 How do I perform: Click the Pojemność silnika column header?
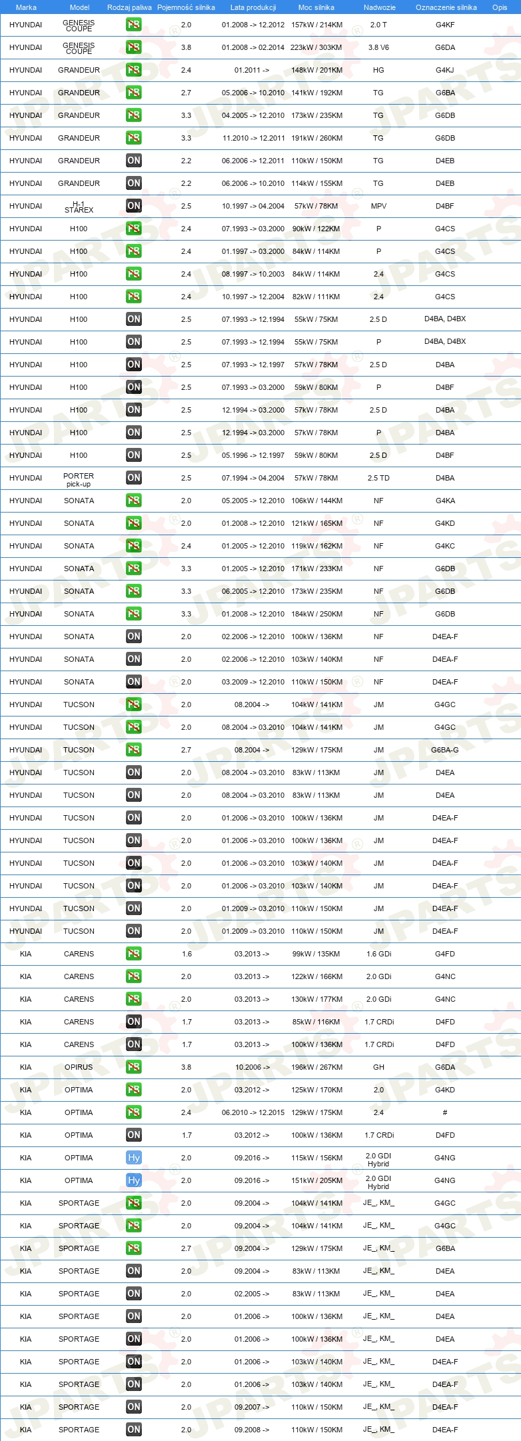click(186, 7)
